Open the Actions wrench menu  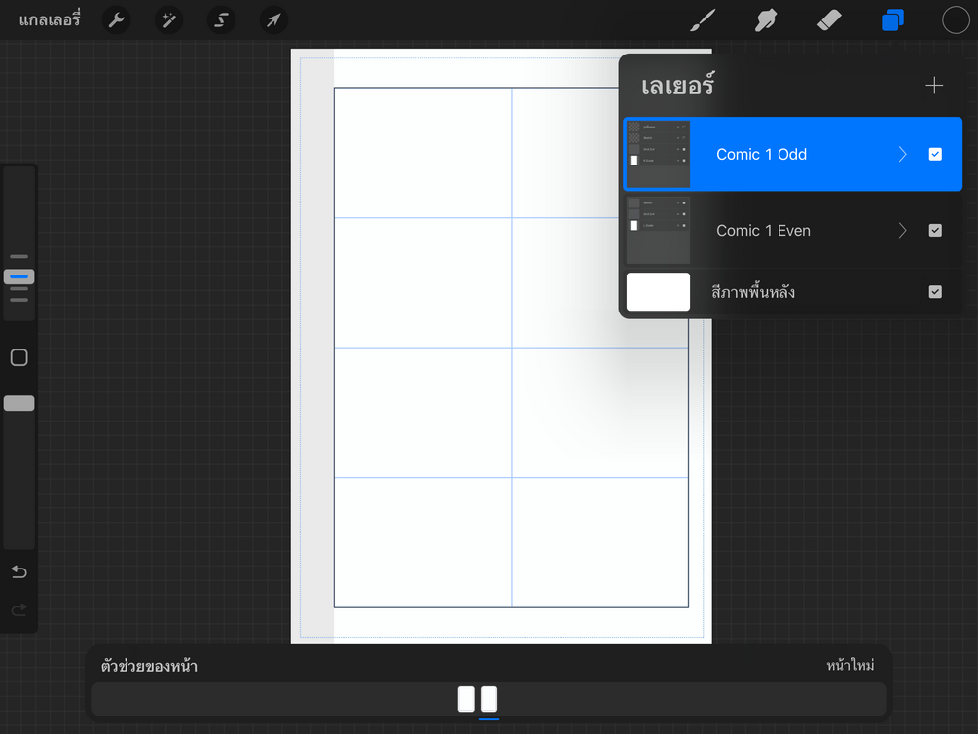[116, 19]
